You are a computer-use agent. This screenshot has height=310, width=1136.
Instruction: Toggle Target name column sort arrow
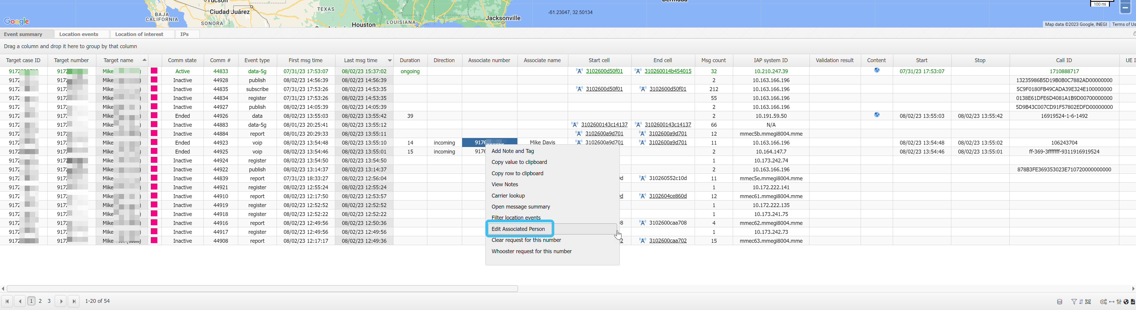click(x=144, y=60)
